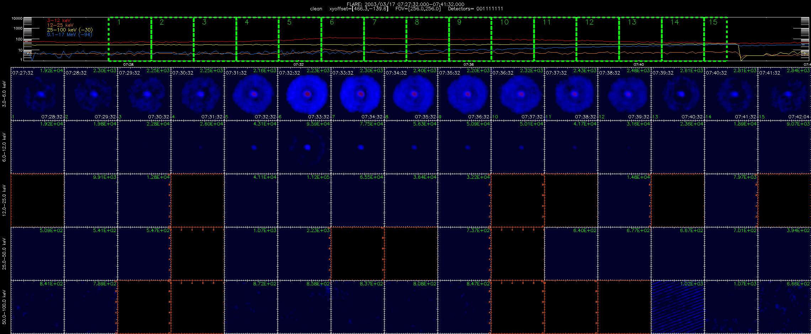Select the 3–6 keV image starting 07:31:32
This screenshot has height=334, width=811.
(251, 94)
